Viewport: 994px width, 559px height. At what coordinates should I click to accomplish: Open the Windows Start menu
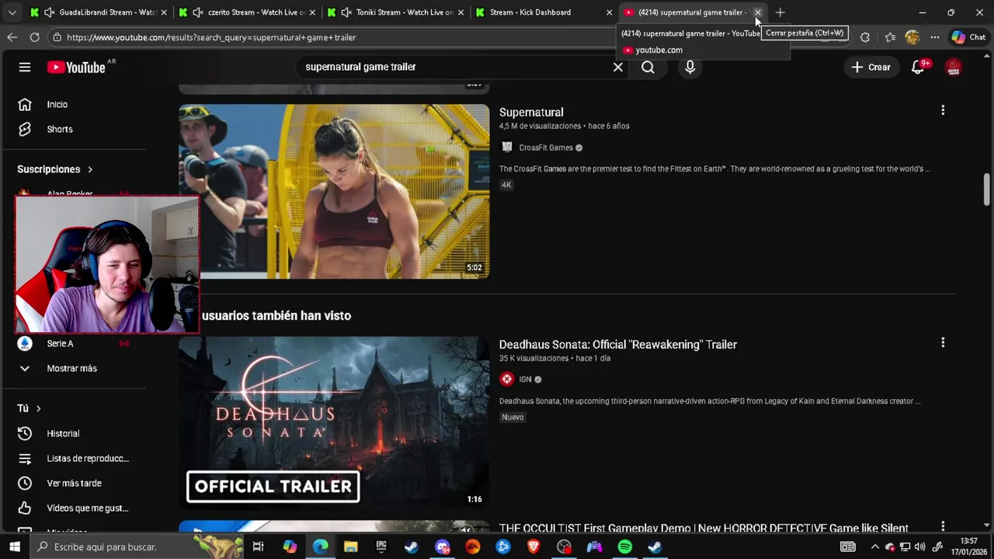point(15,547)
